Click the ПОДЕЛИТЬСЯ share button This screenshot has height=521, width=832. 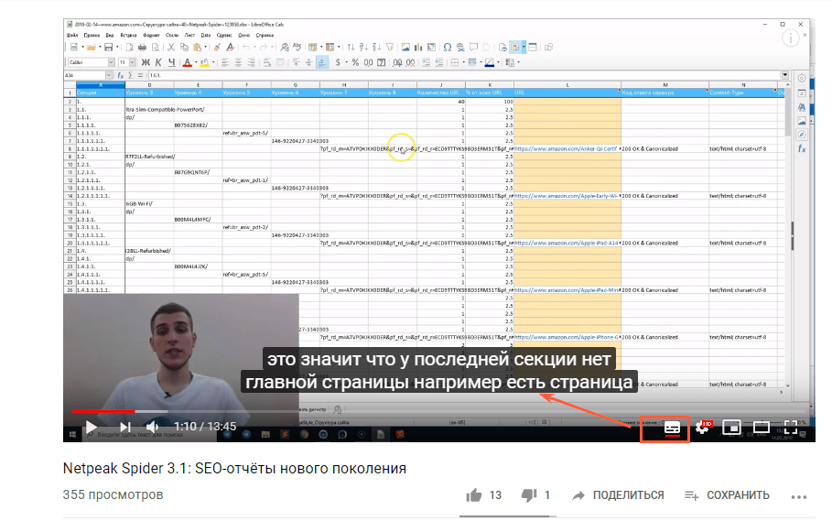(618, 495)
